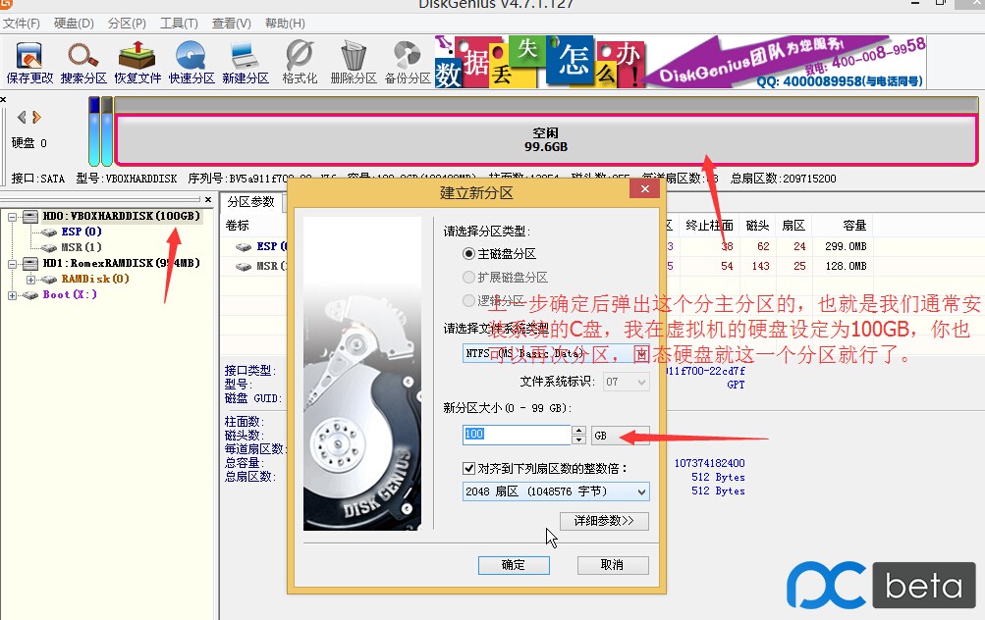
Task: Click the 详细参数>> button
Action: (604, 521)
